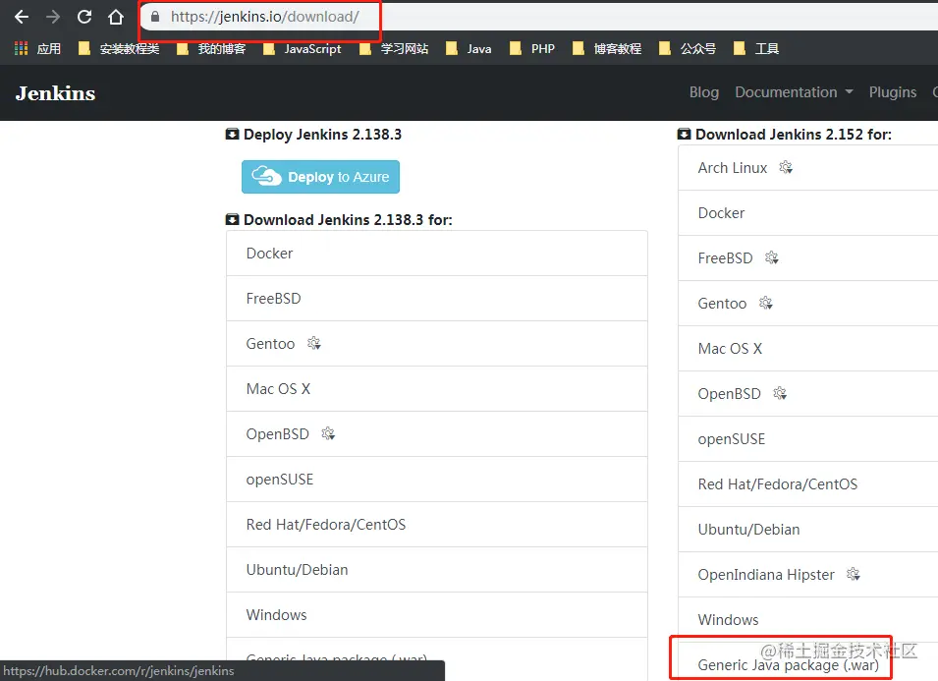Select Ubuntu/Debian under Jenkins 2.152
Screen dimensions: 938x681
(x=808, y=530)
